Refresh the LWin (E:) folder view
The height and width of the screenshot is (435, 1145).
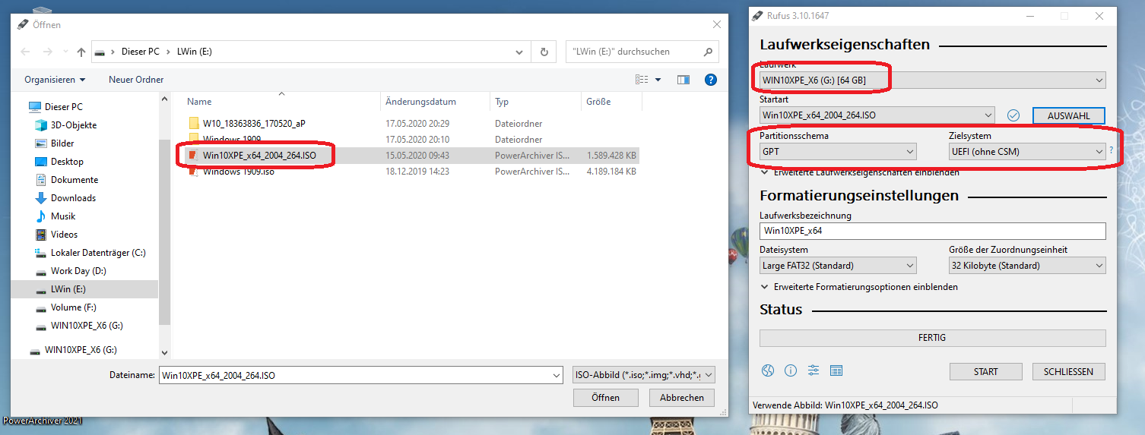[544, 52]
